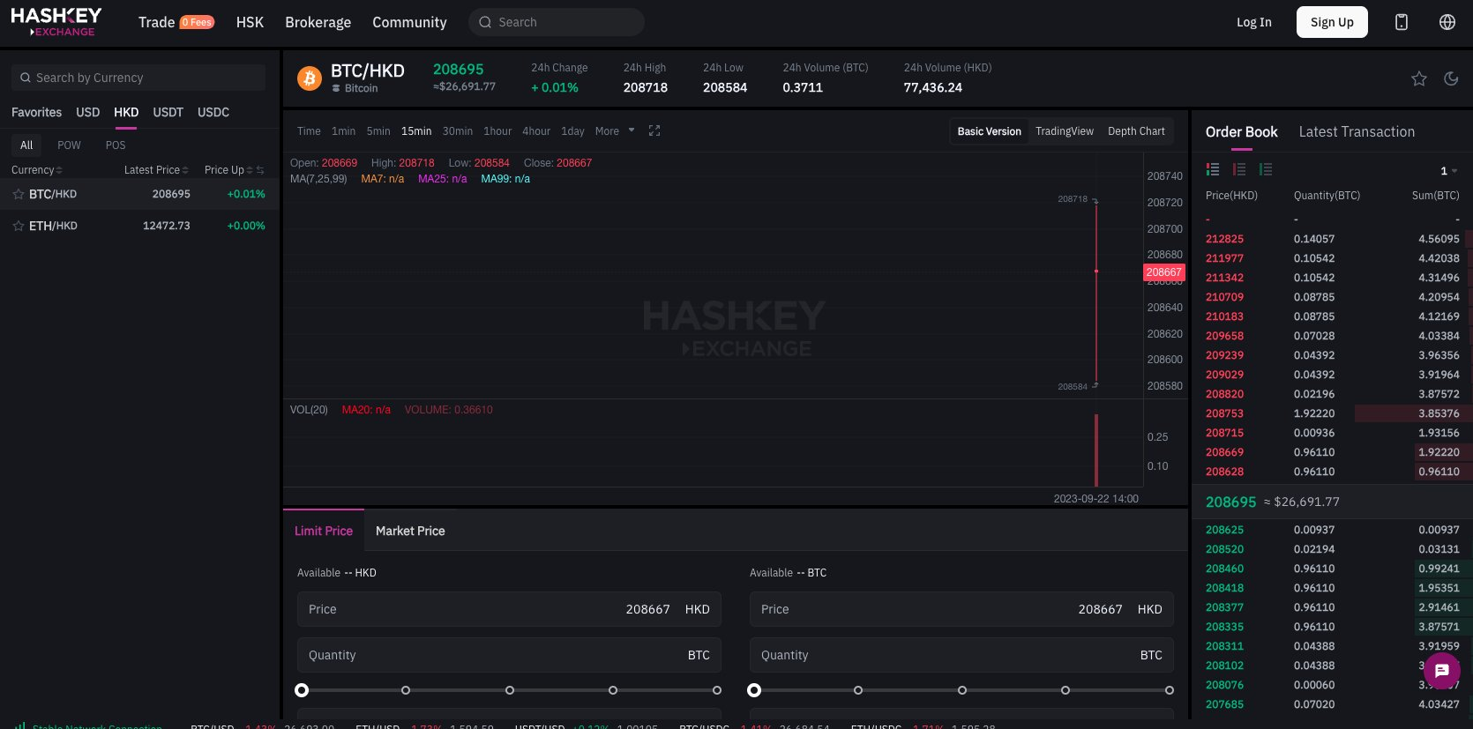Add BTC/HKD to favorites with header star
The image size is (1473, 729).
pos(1419,78)
